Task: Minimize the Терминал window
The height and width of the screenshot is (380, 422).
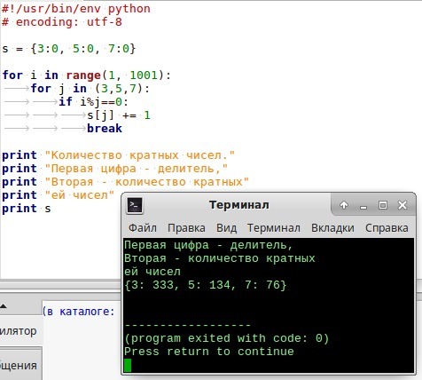Action: (x=363, y=206)
